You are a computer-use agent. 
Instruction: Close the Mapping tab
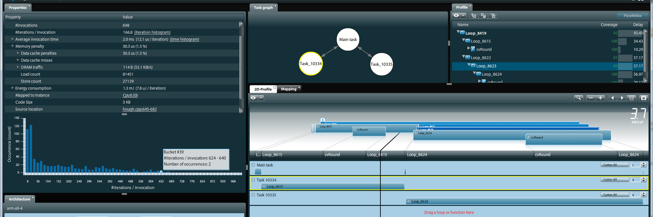pyautogui.click(x=299, y=87)
